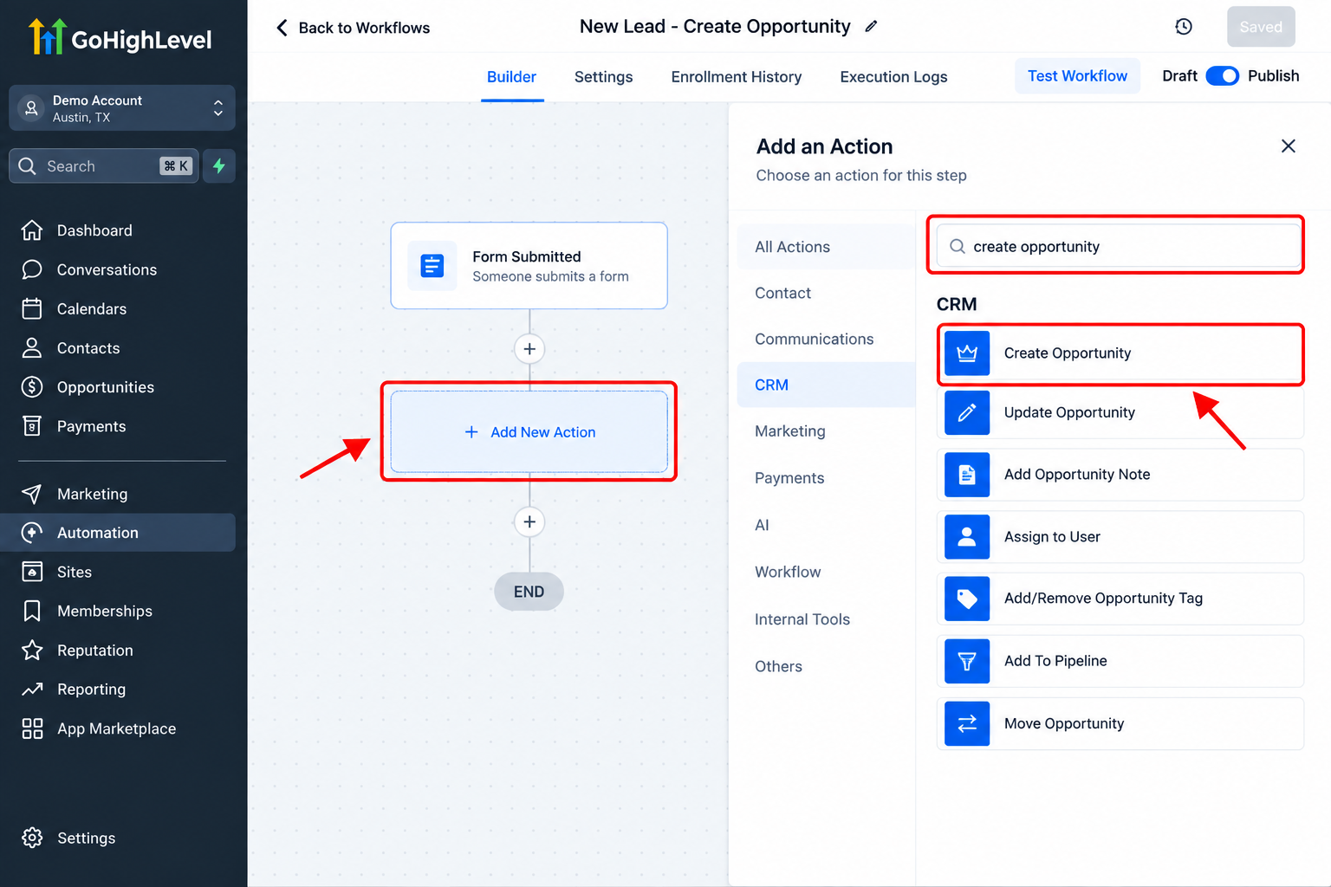Image resolution: width=1331 pixels, height=887 pixels.
Task: Click the Add To Pipeline funnel icon
Action: coord(967,661)
